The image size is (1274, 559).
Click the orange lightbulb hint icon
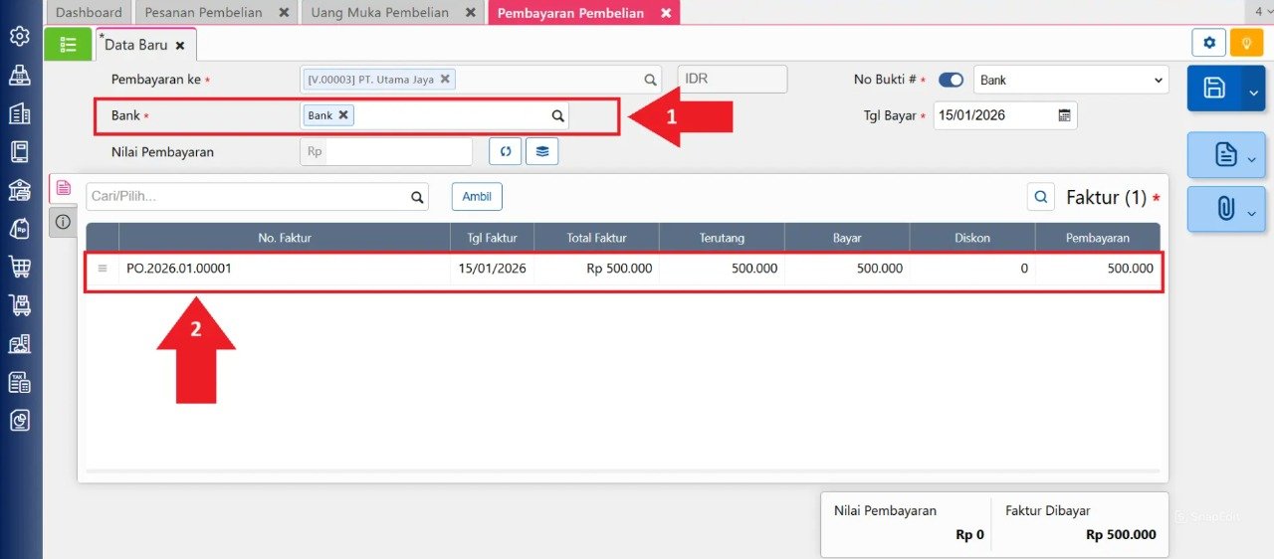[1246, 43]
